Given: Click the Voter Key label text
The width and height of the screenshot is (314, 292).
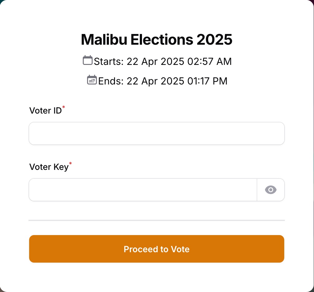Looking at the screenshot, I should pyautogui.click(x=49, y=167).
